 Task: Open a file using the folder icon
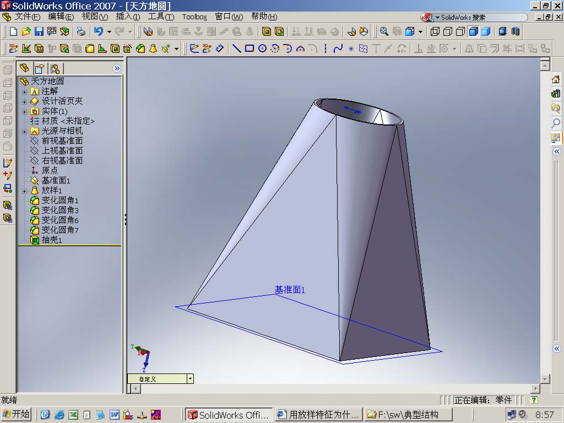[26, 31]
